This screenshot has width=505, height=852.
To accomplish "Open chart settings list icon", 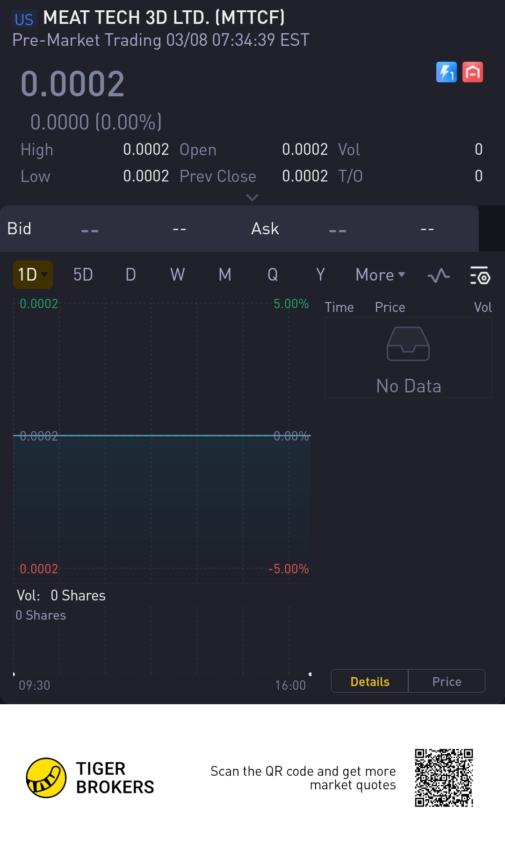I will [x=480, y=275].
